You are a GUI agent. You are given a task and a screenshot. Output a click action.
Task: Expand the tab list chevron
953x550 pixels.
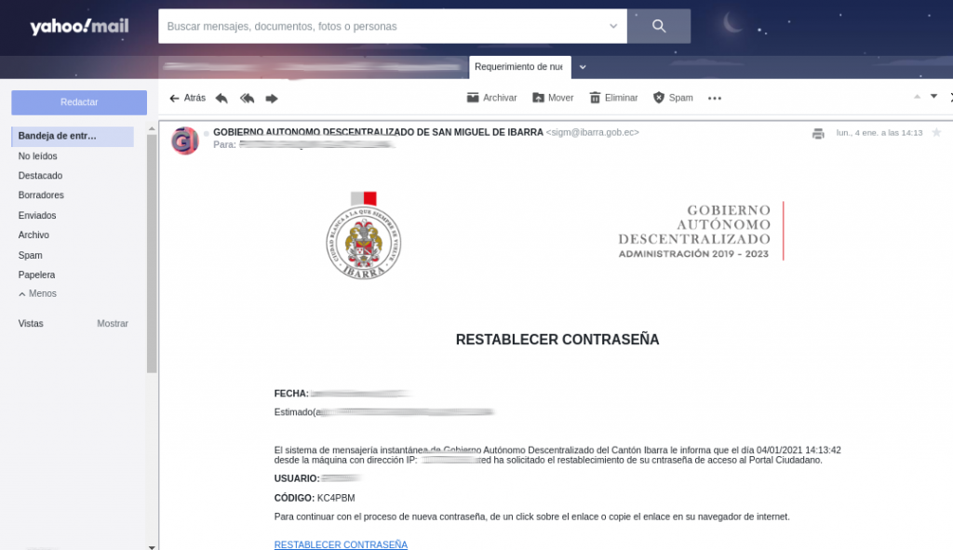click(x=583, y=67)
